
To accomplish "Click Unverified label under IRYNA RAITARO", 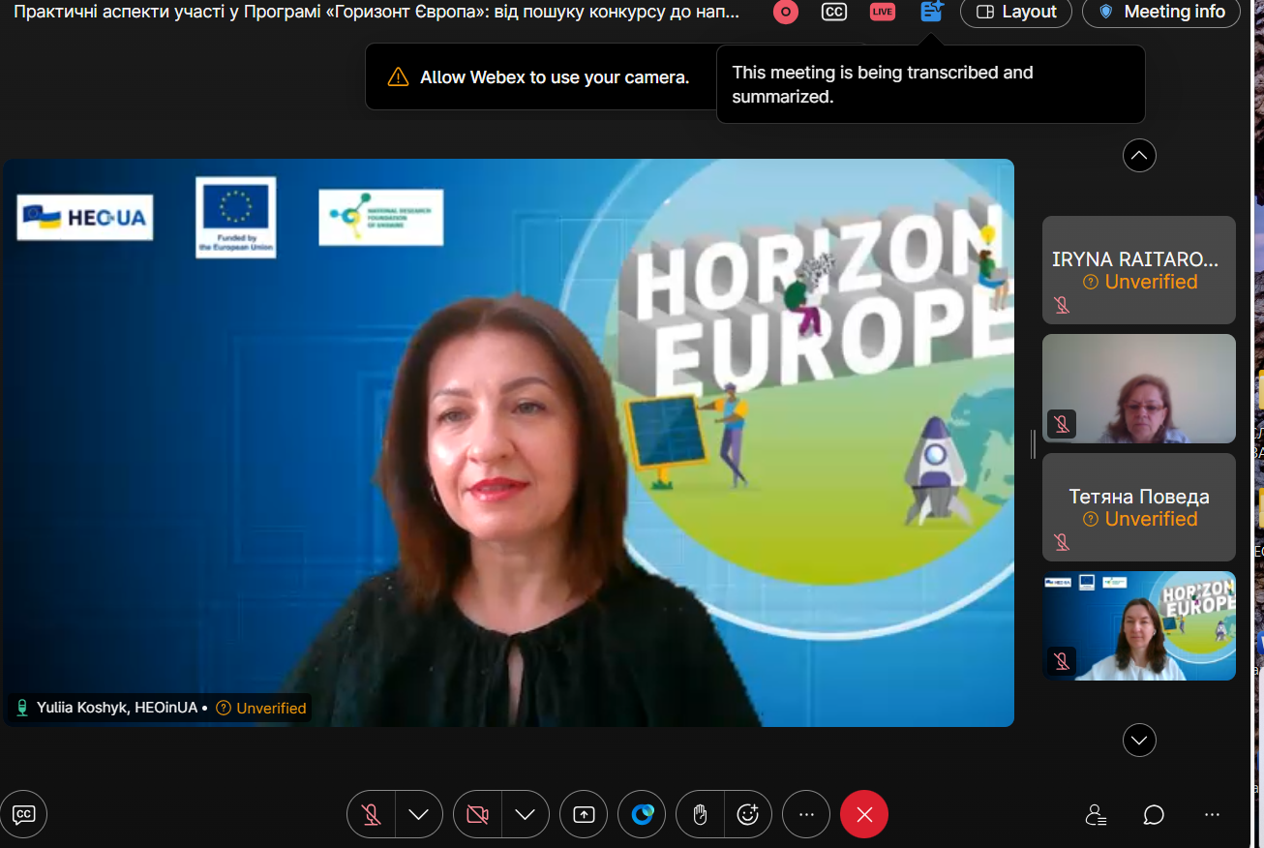I will [1140, 282].
